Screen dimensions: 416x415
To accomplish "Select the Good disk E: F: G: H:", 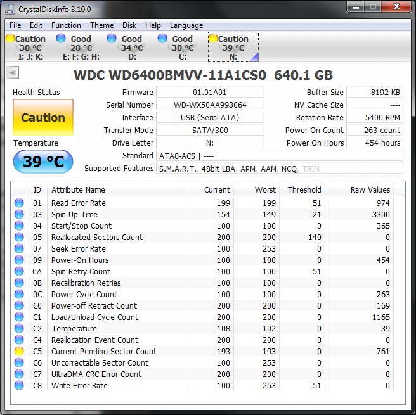I will click(81, 47).
